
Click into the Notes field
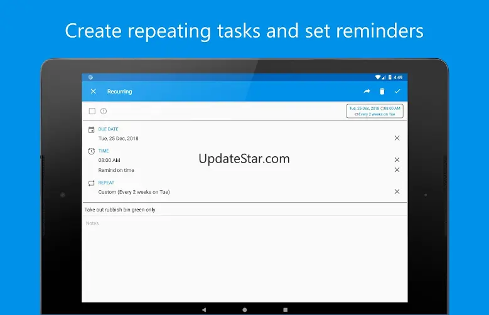[x=245, y=223]
